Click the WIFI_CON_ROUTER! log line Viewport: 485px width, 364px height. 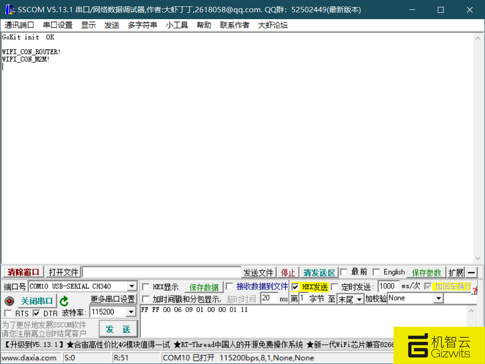(31, 52)
